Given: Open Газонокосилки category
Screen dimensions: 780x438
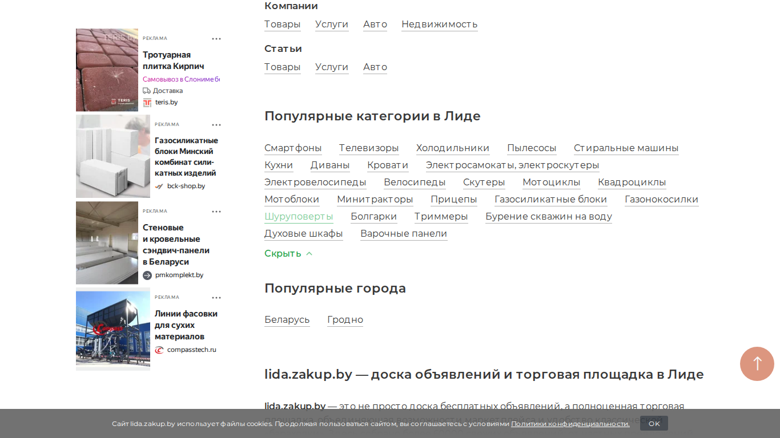Looking at the screenshot, I should 662,200.
